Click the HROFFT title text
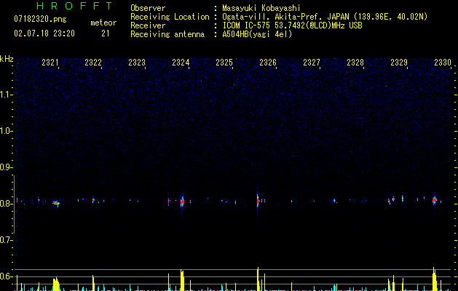Viewport: 458px width, 291px height. [74, 6]
